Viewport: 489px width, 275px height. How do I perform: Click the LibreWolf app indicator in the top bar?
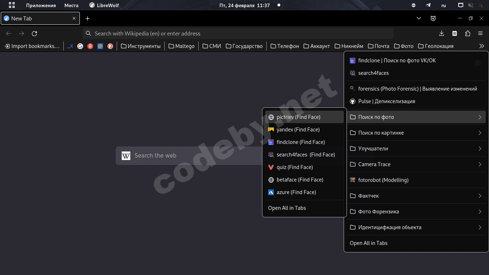(x=104, y=5)
